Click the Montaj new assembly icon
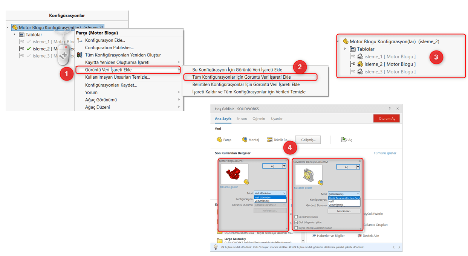This screenshot has height=256, width=468. 244,140
